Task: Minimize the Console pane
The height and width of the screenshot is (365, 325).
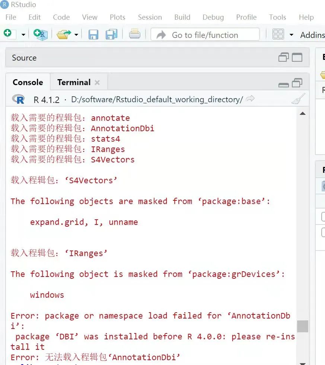Action: point(284,85)
